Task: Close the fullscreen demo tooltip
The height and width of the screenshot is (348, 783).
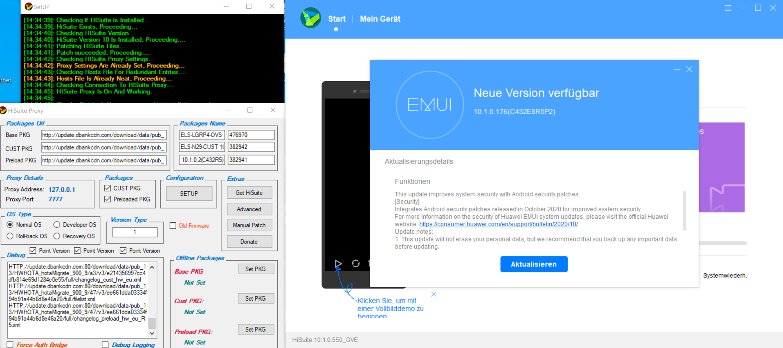Action: tap(434, 294)
